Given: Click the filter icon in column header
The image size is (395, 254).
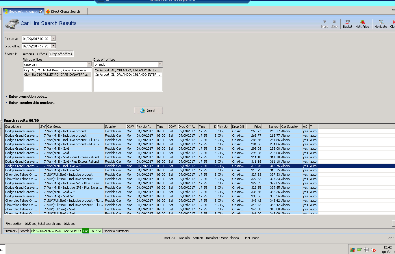Looking at the screenshot, I should pos(44,127).
